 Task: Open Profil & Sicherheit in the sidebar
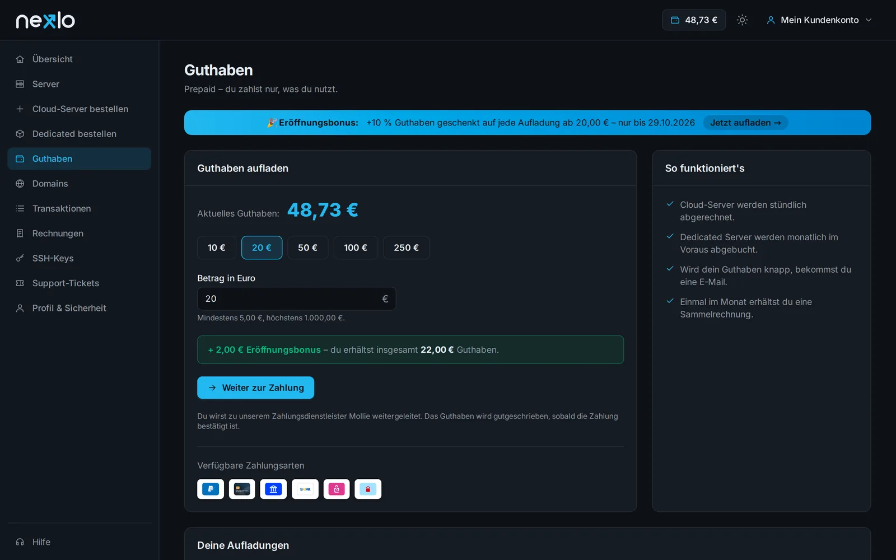(80, 308)
